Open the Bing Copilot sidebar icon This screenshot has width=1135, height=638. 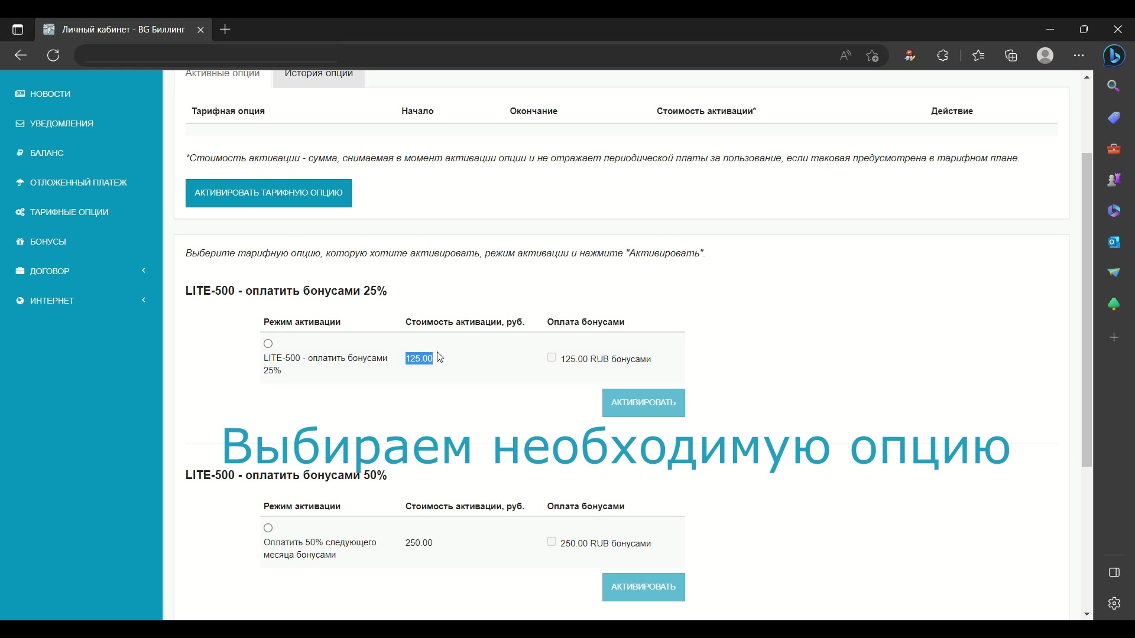click(x=1115, y=56)
